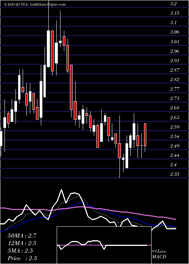Click the <<Live MACD label
This screenshot has height=264, width=189.
[159, 254]
